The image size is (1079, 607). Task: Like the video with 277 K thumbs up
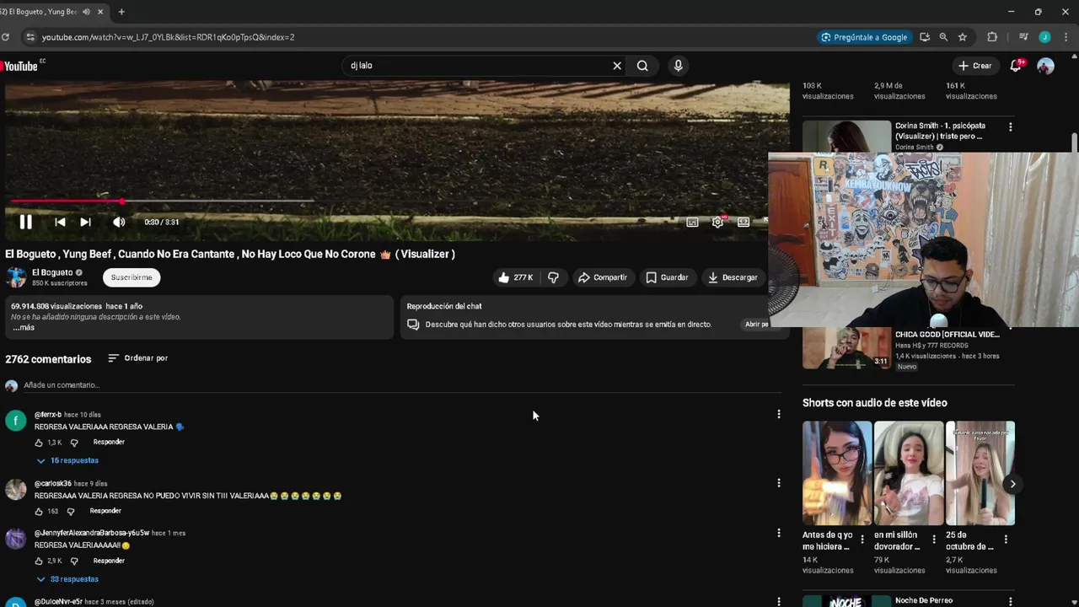click(515, 277)
